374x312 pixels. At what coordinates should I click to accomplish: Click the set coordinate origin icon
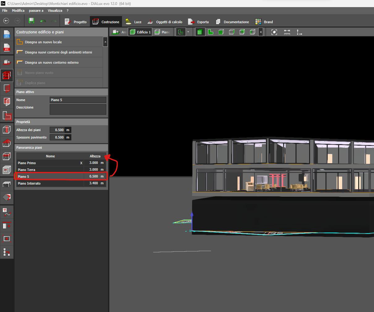[x=299, y=32]
